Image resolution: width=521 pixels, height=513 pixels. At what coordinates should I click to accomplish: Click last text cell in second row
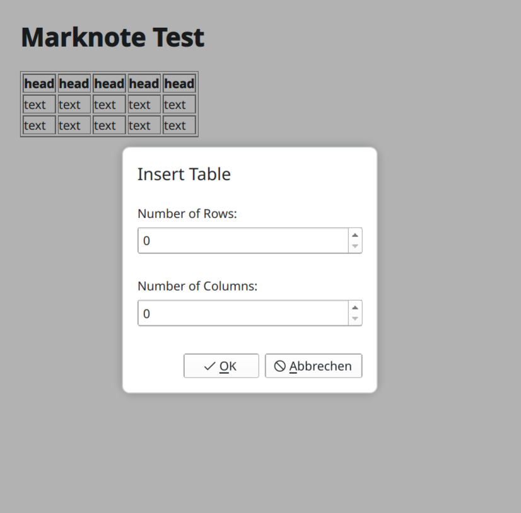[x=179, y=105]
